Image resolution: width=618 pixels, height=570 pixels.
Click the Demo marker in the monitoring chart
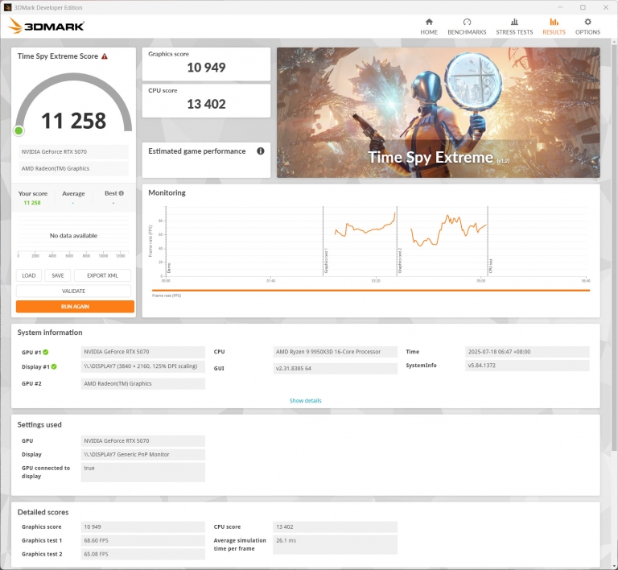(169, 268)
